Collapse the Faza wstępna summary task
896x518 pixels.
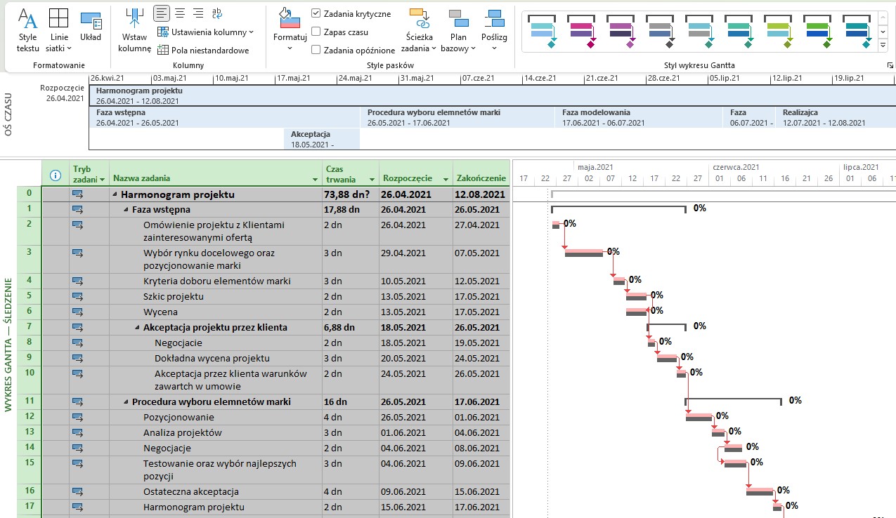pyautogui.click(x=126, y=210)
